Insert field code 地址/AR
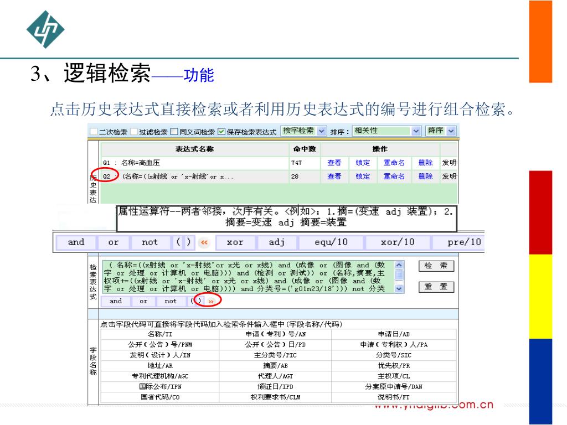The height and width of the screenshot is (425, 567). [x=160, y=366]
